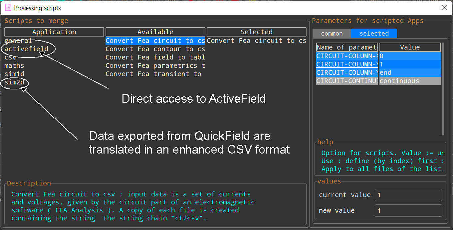Select available script Convert Fea contour
Image resolution: width=453 pixels, height=230 pixels.
(x=155, y=49)
